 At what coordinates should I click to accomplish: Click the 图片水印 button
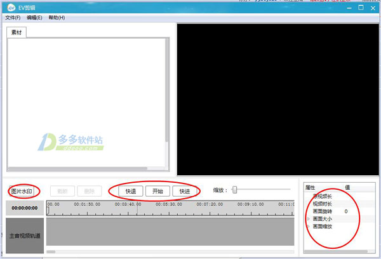[x=22, y=191]
